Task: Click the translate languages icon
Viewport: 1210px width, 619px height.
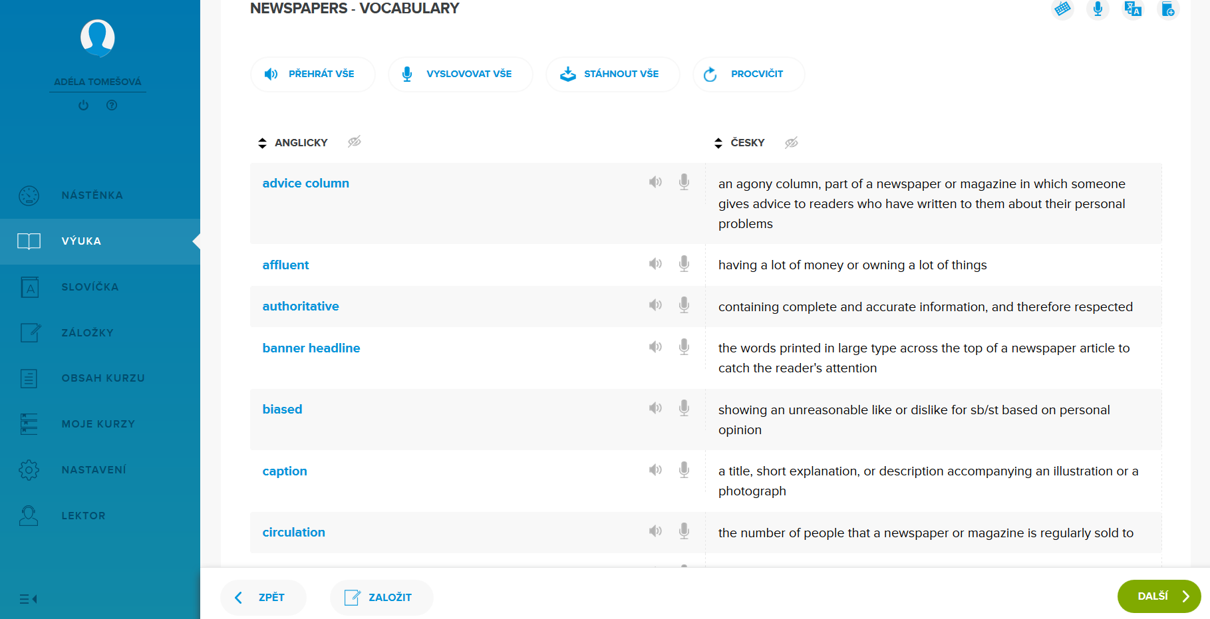Action: click(x=1132, y=9)
